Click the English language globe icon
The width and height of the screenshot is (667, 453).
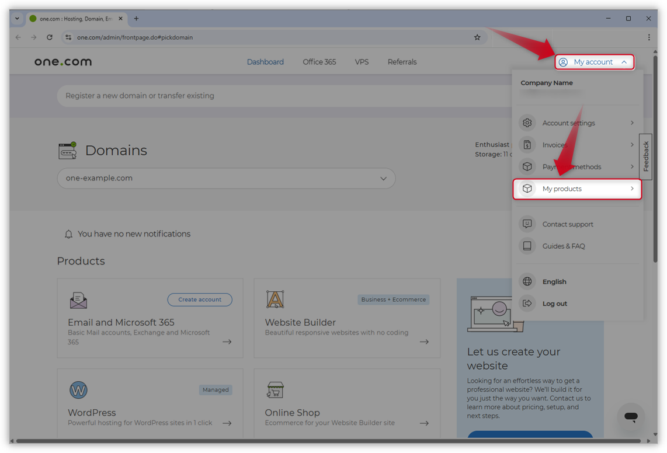(x=527, y=282)
